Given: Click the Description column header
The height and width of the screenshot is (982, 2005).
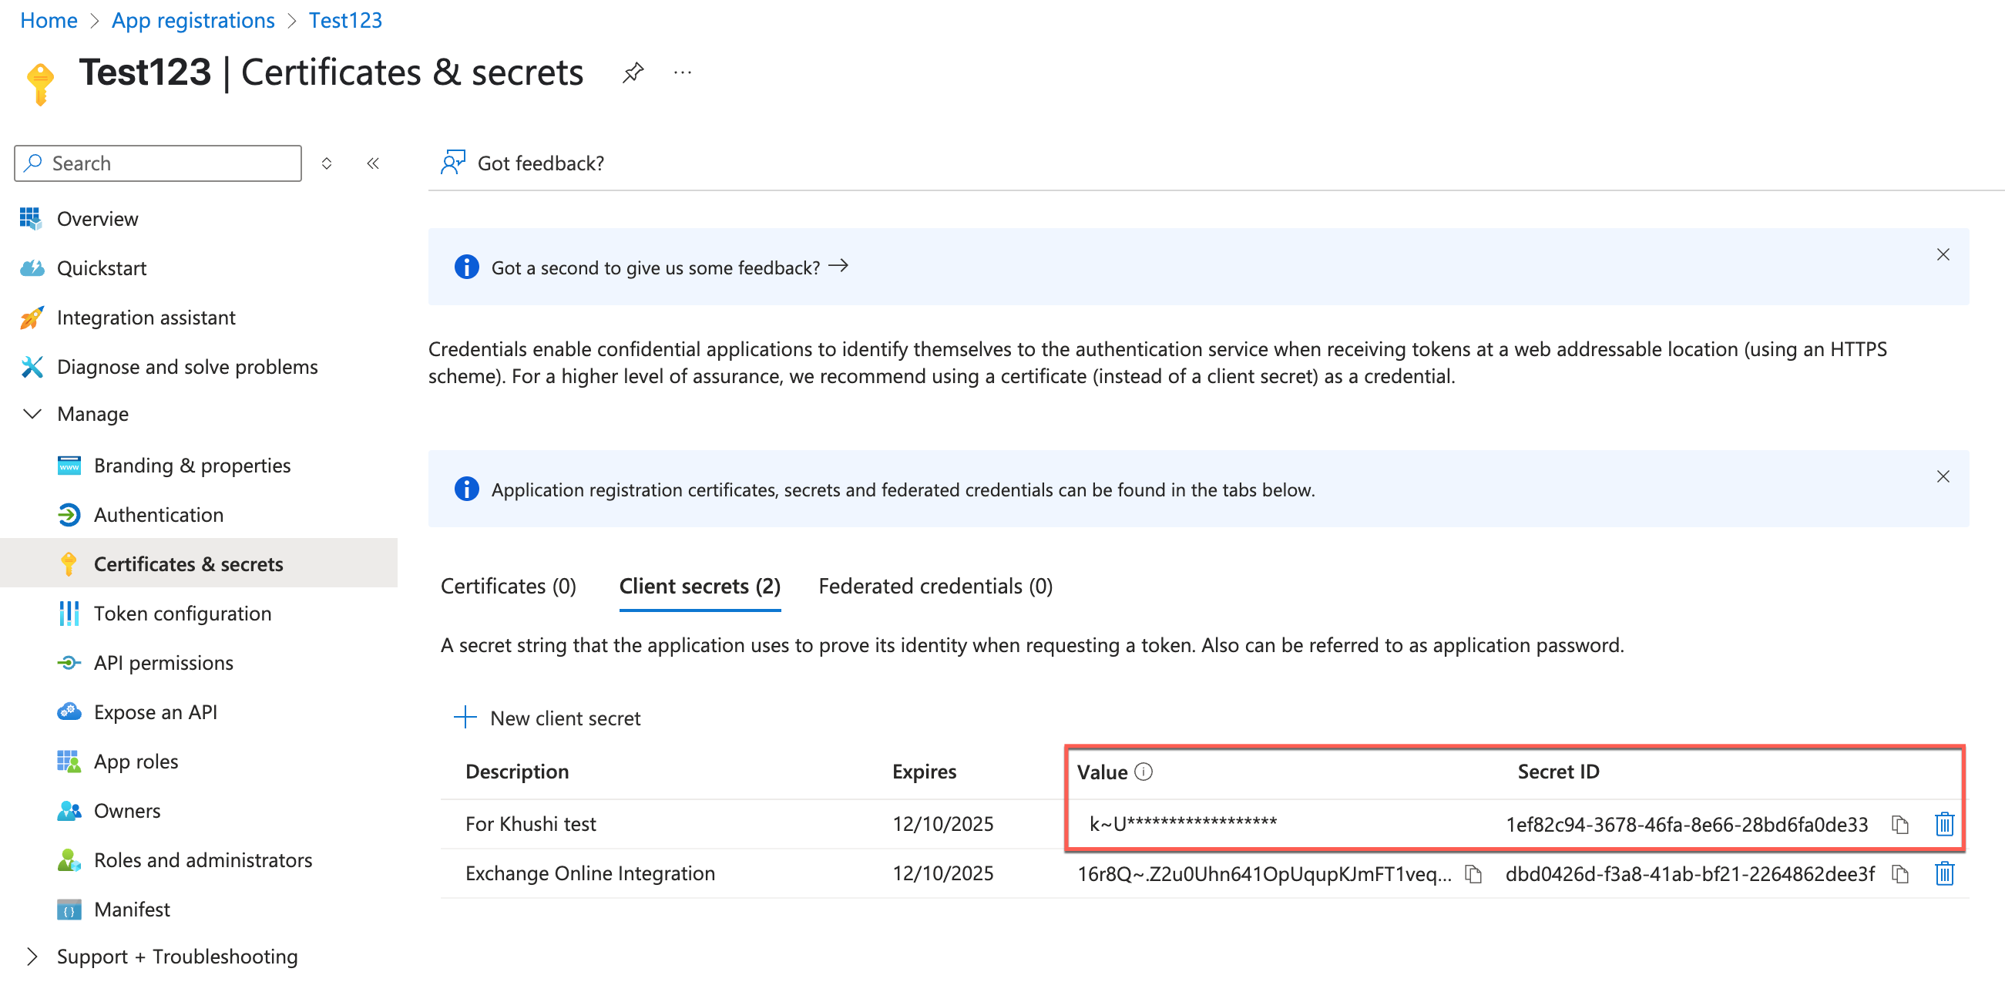Looking at the screenshot, I should (x=517, y=772).
